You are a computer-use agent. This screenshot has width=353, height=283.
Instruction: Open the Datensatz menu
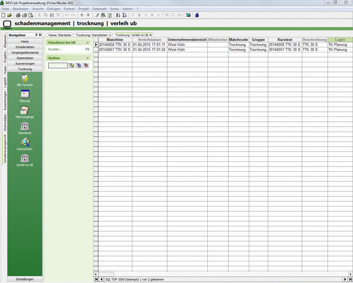[x=99, y=9]
